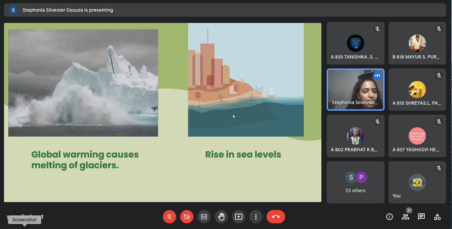Unmute the microphone button

[x=169, y=217]
